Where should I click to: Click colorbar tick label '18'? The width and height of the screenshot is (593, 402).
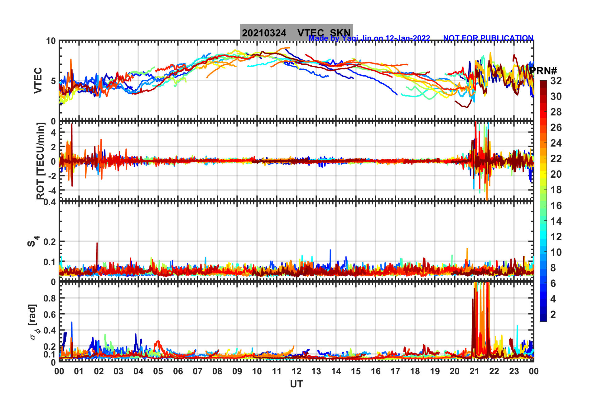click(556, 190)
